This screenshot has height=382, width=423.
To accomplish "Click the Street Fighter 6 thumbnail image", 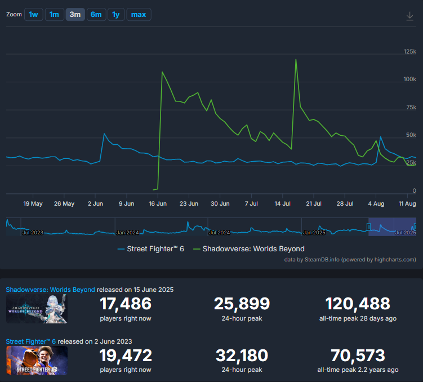I will pos(36,361).
